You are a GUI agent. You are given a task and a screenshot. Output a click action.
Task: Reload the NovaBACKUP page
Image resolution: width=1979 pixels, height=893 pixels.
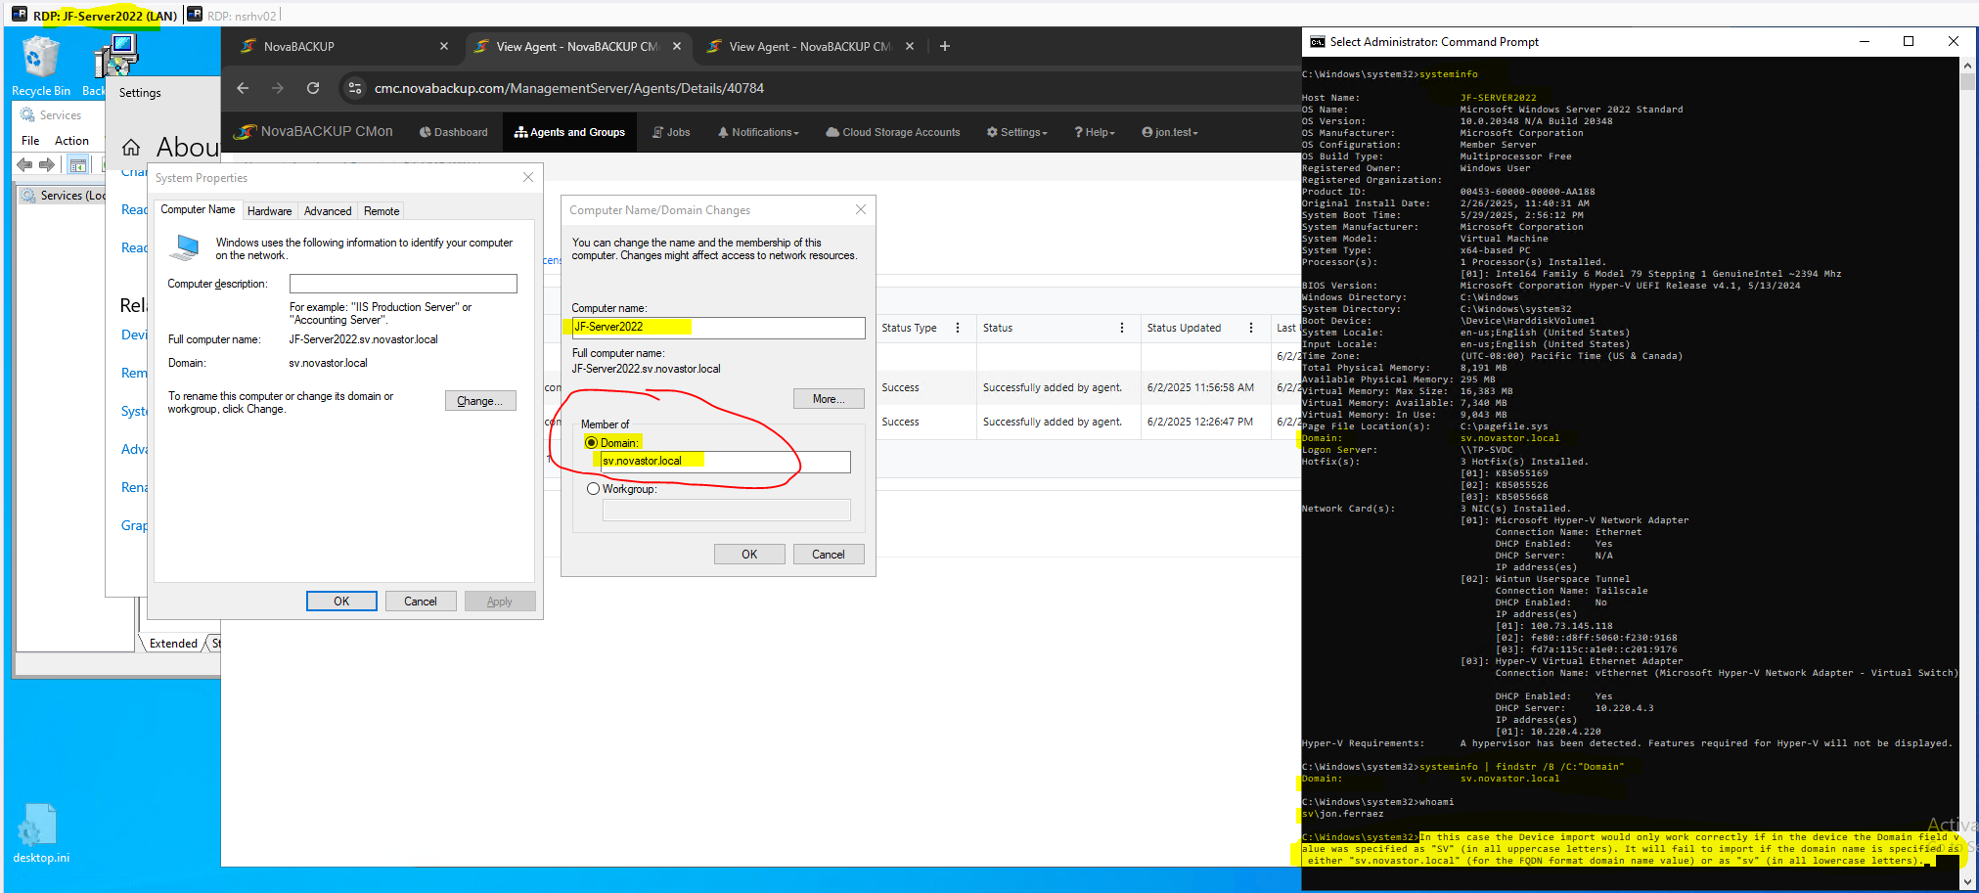click(313, 88)
